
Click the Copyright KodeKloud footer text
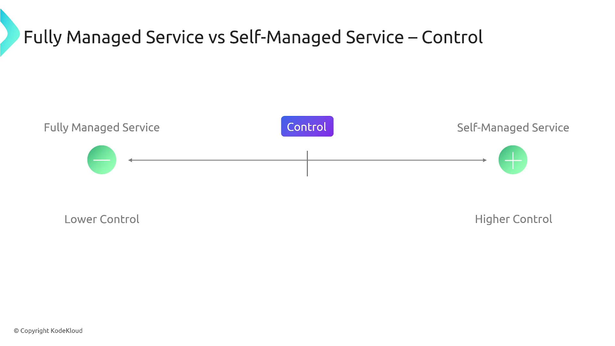coord(48,331)
